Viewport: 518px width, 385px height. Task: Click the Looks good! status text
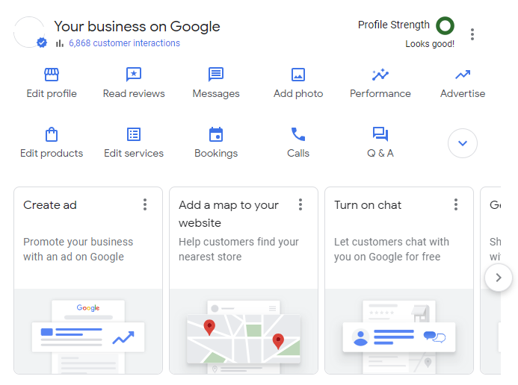430,44
